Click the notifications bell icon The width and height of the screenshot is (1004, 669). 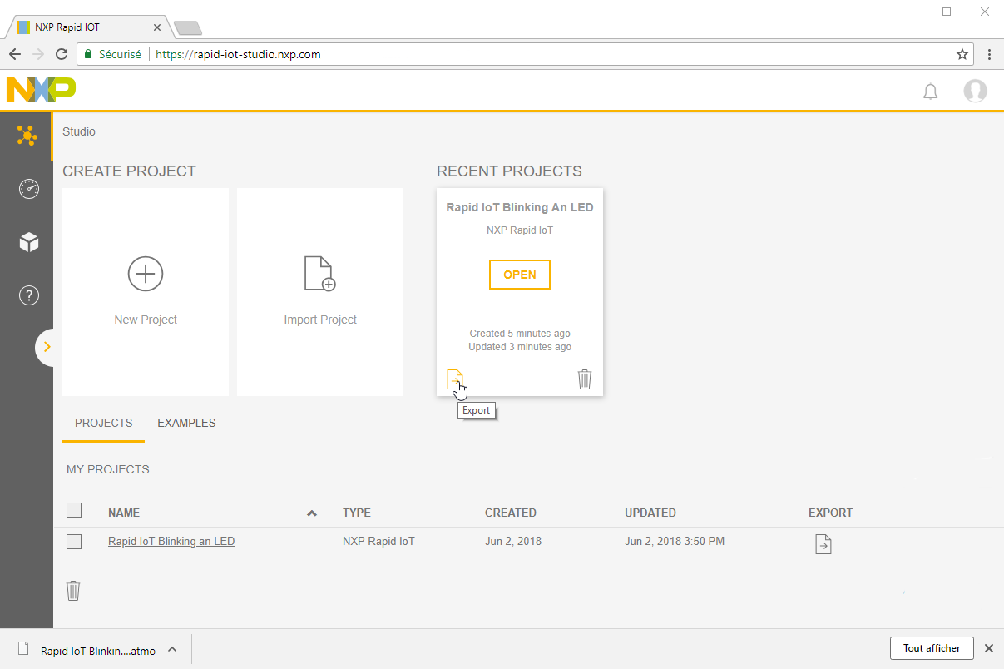click(930, 92)
